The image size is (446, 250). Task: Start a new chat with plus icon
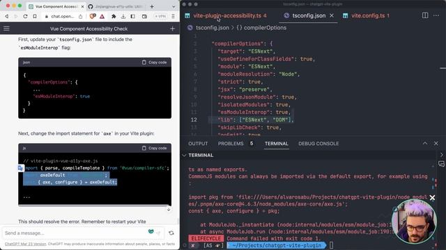pos(172,28)
